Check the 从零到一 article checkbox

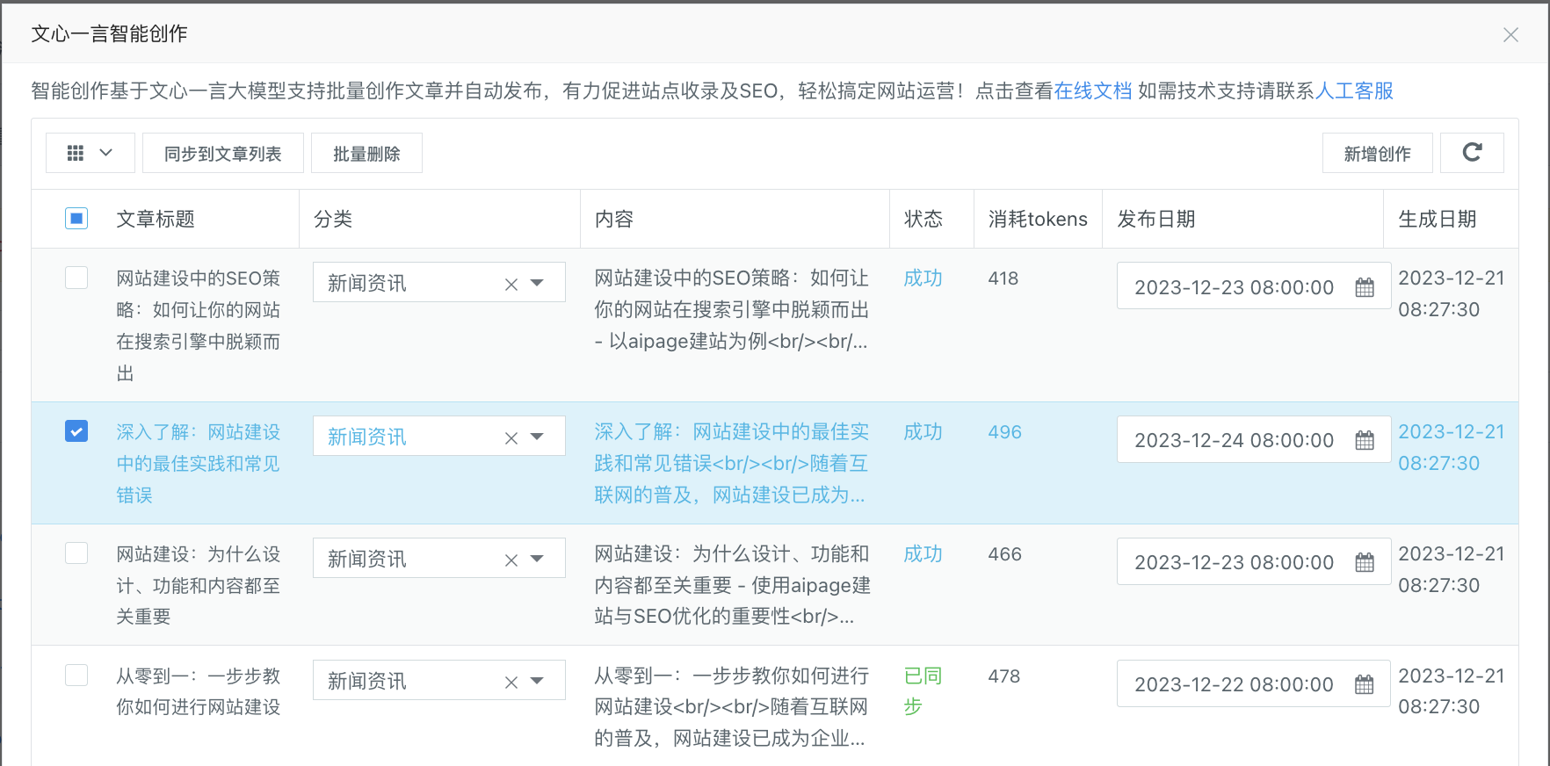tap(76, 675)
